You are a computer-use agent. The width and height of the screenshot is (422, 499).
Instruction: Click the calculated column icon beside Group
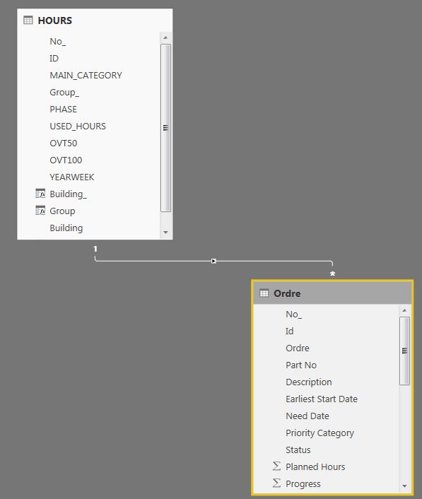(x=40, y=211)
